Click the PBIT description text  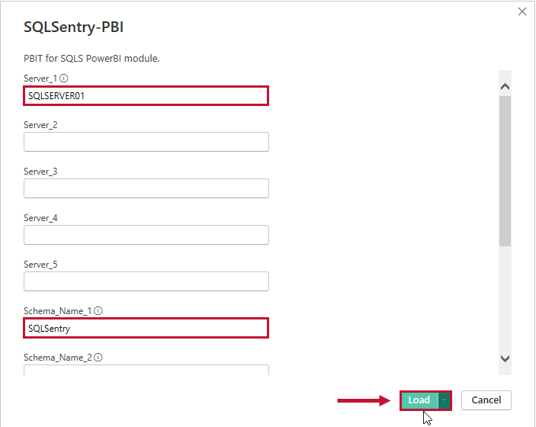(x=91, y=58)
